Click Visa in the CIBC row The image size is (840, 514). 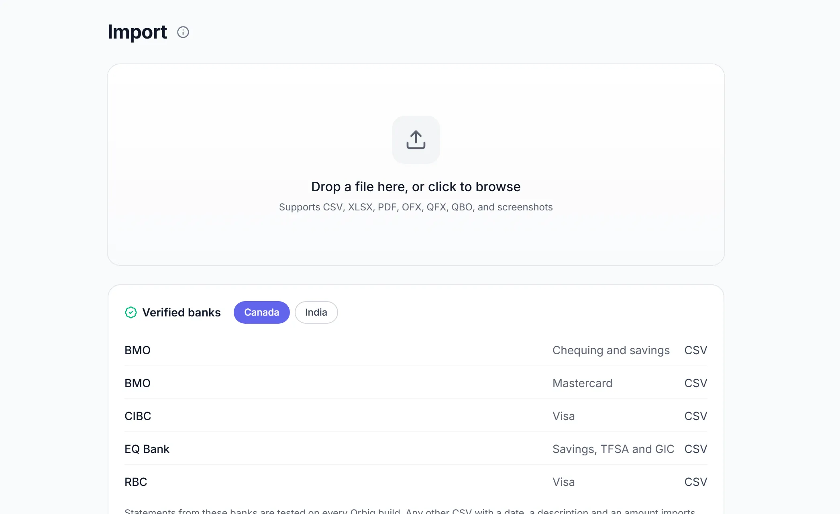(564, 416)
